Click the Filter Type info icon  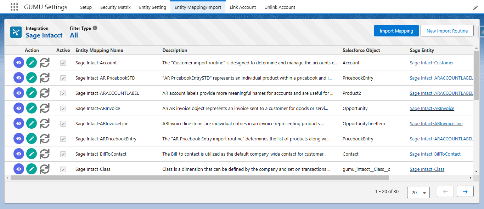tap(95, 28)
